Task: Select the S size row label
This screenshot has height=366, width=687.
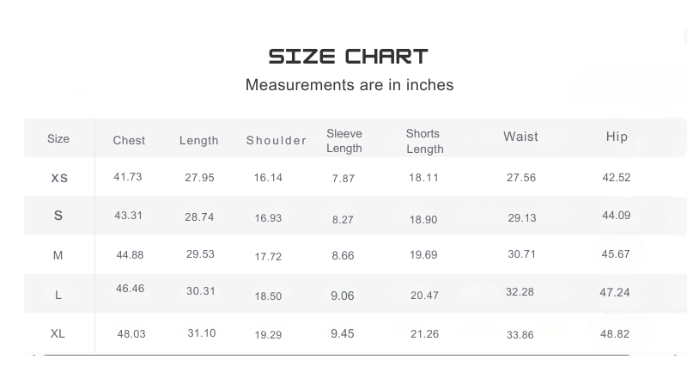Action: coord(58,216)
